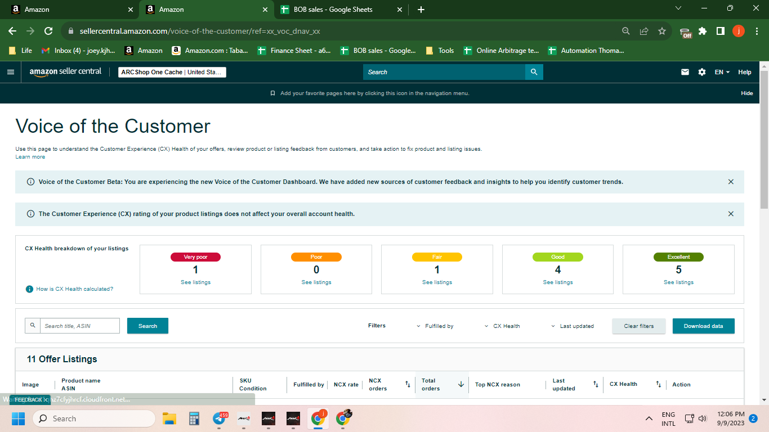The width and height of the screenshot is (769, 432).
Task: See listings under the Poor card
Action: coord(316,282)
